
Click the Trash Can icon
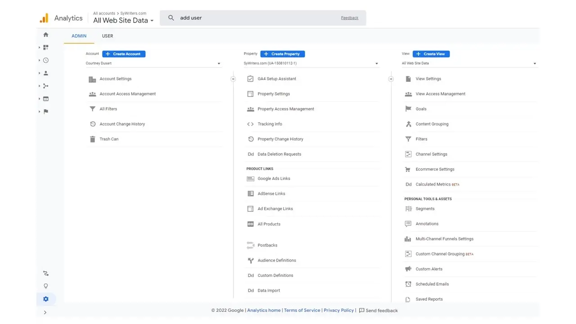pos(93,139)
